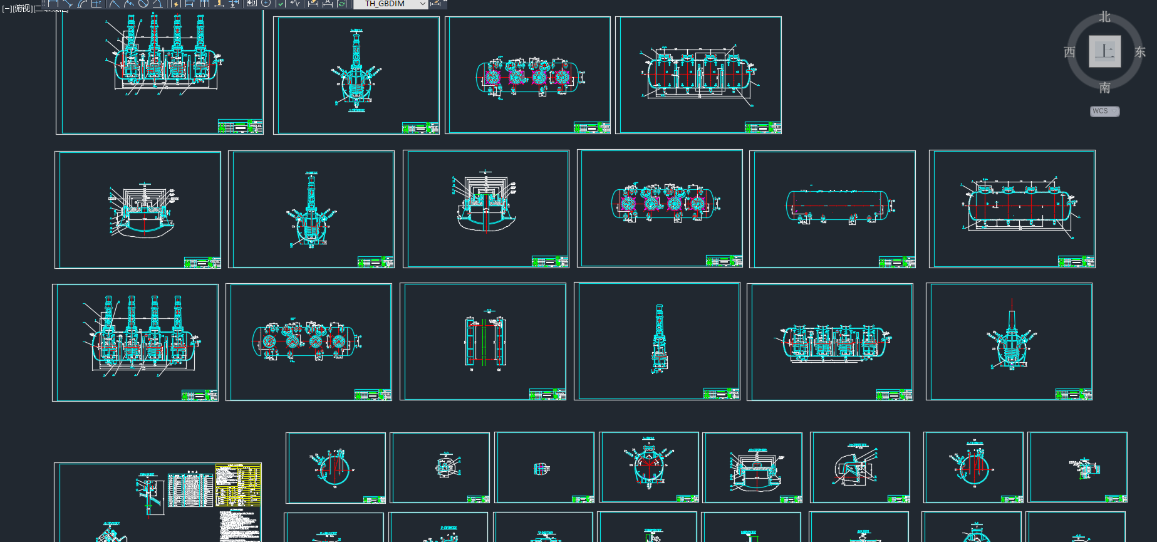Open the 俯视 view controls menu
The image size is (1157, 542).
coord(22,8)
